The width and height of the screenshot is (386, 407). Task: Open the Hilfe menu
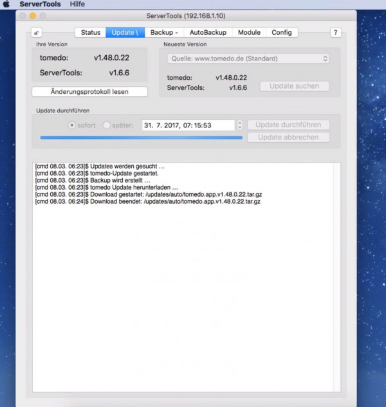coord(77,4)
